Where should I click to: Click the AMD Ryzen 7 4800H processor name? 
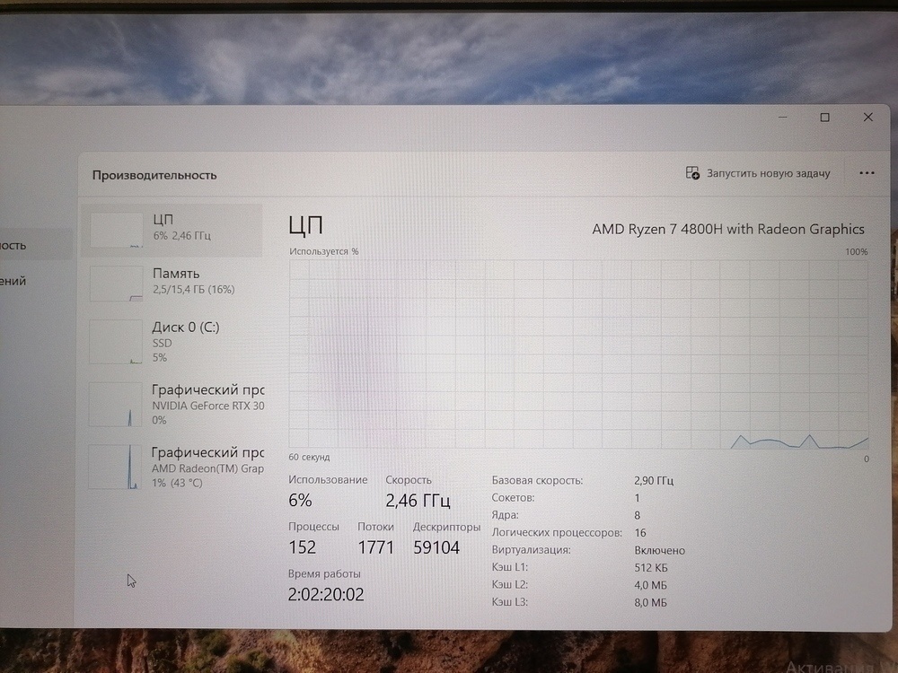(x=727, y=229)
